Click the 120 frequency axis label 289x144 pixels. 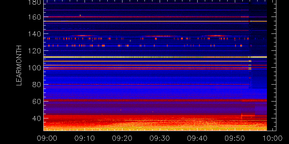click(x=34, y=51)
